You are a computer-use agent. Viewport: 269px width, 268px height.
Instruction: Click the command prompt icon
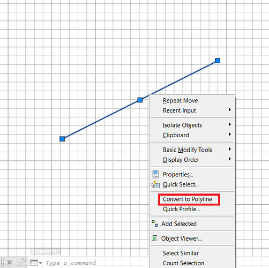[x=34, y=263]
